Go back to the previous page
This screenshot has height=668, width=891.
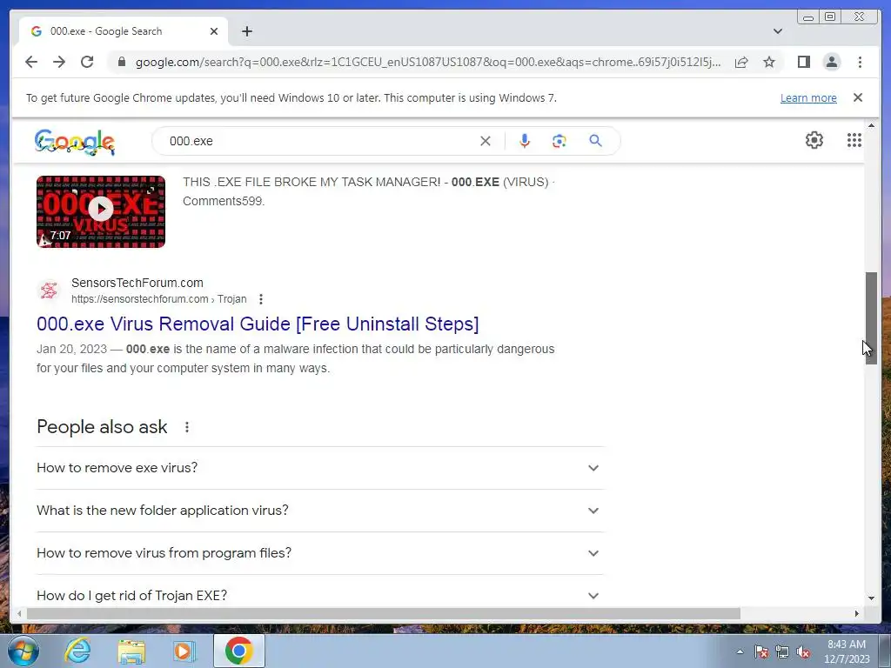31,62
